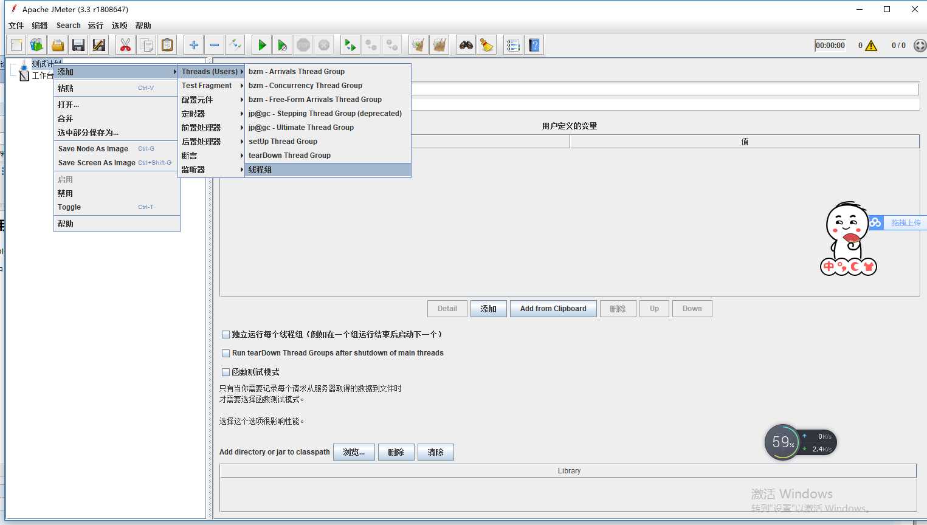This screenshot has width=927, height=525.
Task: Click 添加 button under variables table
Action: pyautogui.click(x=489, y=309)
